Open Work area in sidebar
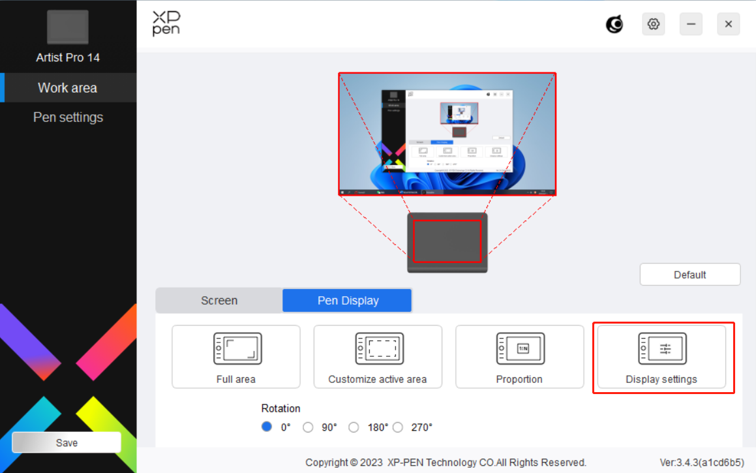 (x=68, y=88)
